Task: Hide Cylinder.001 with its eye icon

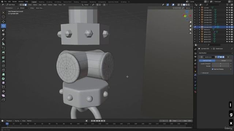Action: [229, 10]
